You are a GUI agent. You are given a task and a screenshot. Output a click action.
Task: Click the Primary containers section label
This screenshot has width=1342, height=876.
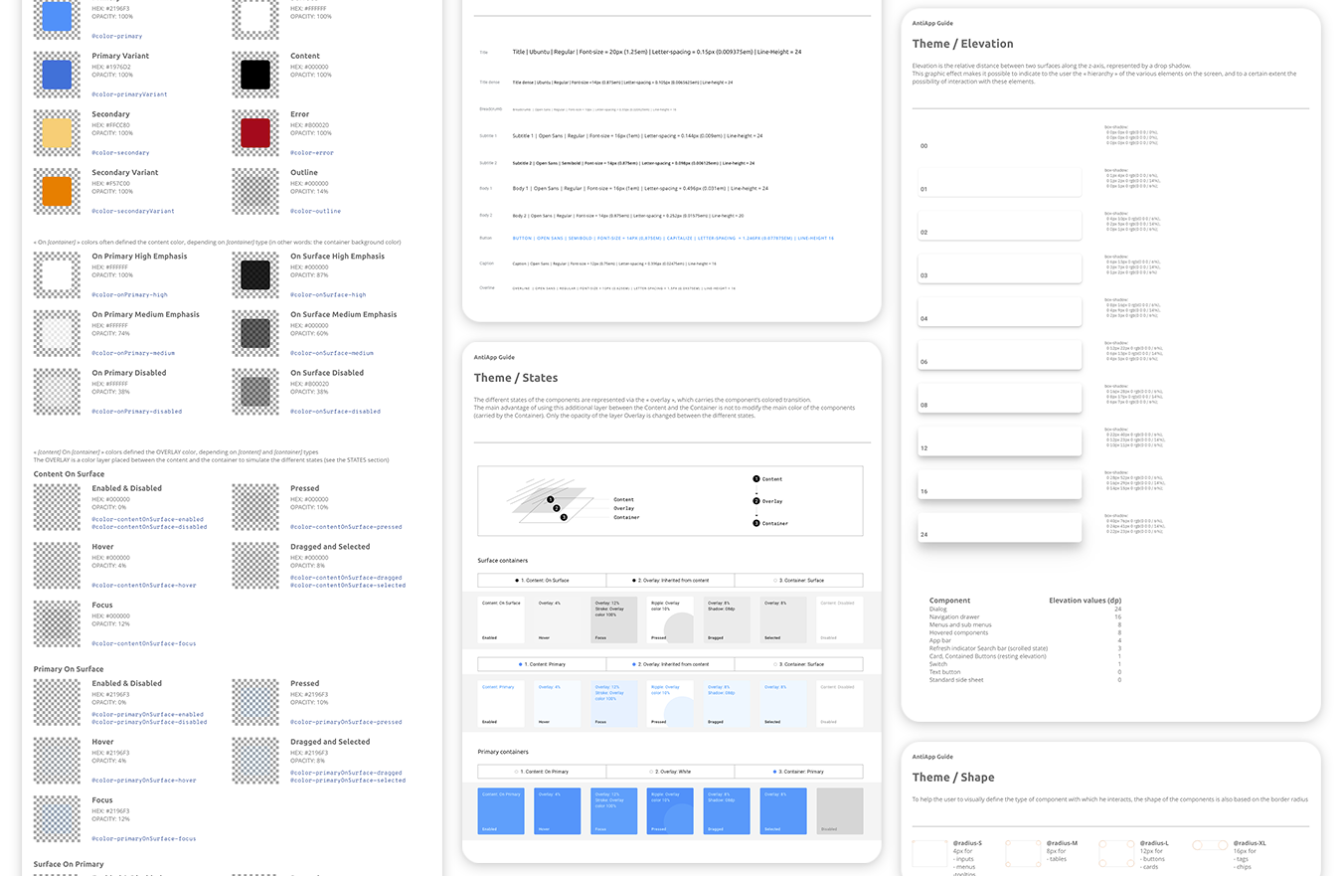pyautogui.click(x=502, y=752)
